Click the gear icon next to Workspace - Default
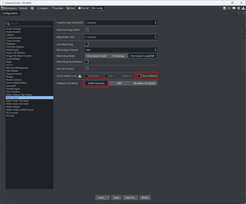 pyautogui.click(x=32, y=8)
